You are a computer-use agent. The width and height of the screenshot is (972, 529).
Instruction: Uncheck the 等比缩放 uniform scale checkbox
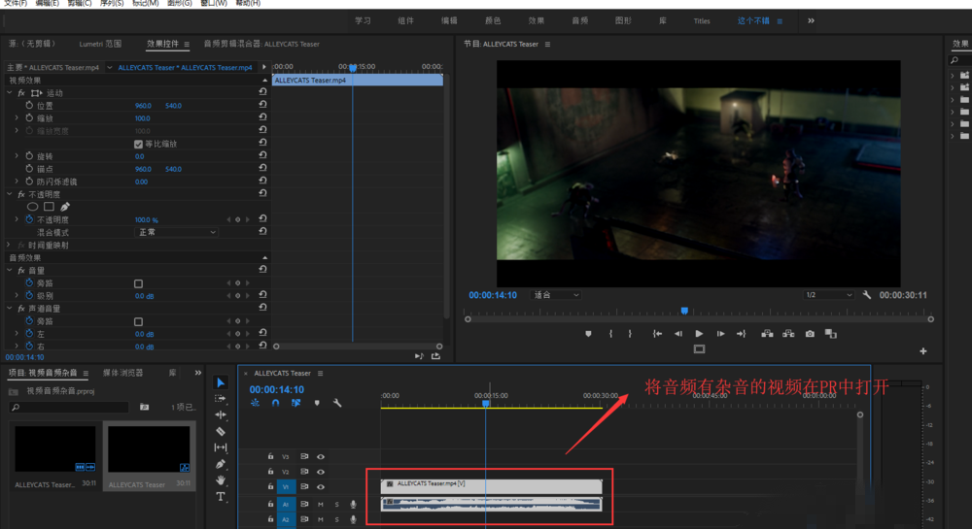pos(139,144)
